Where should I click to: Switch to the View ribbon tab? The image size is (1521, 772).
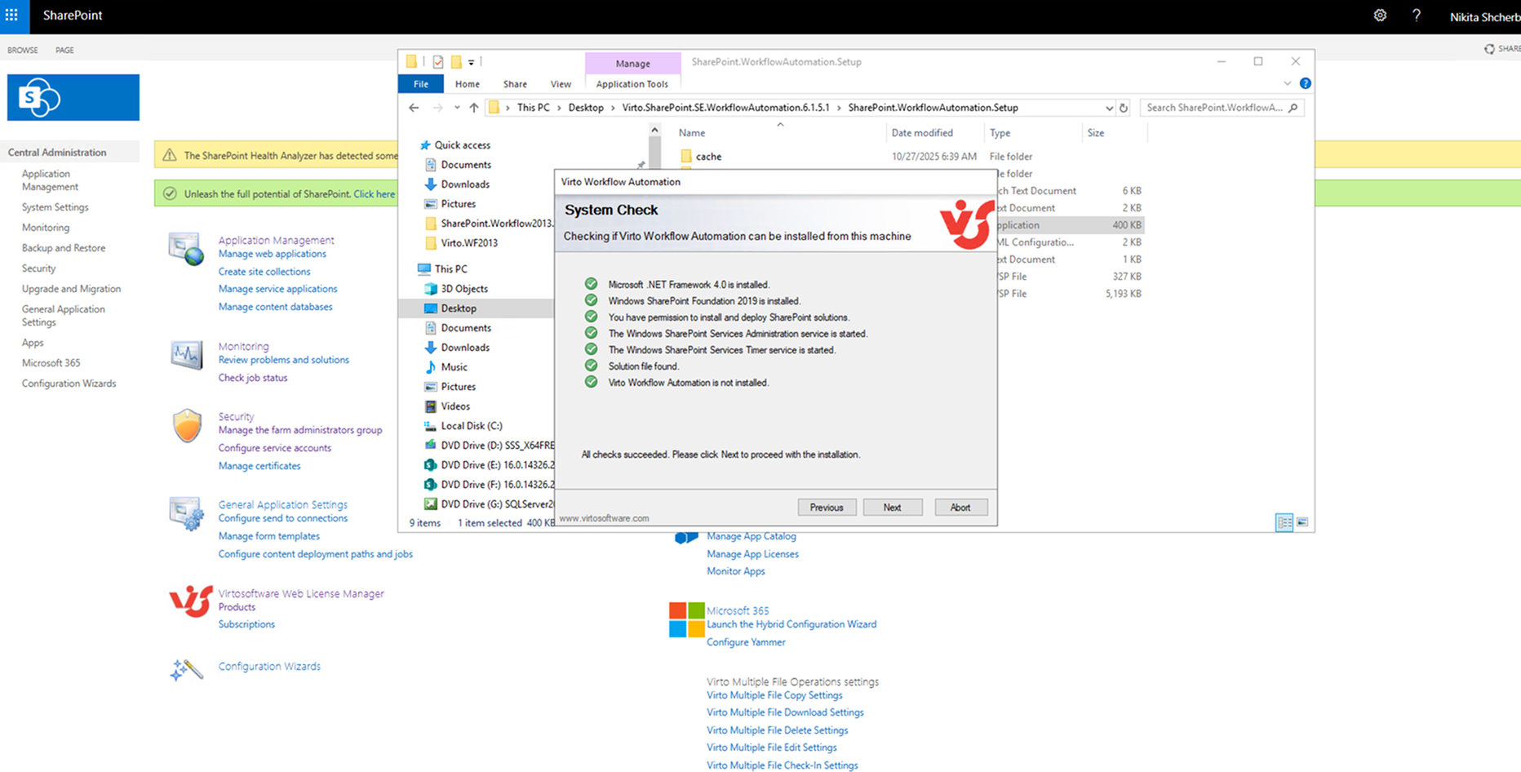[561, 83]
